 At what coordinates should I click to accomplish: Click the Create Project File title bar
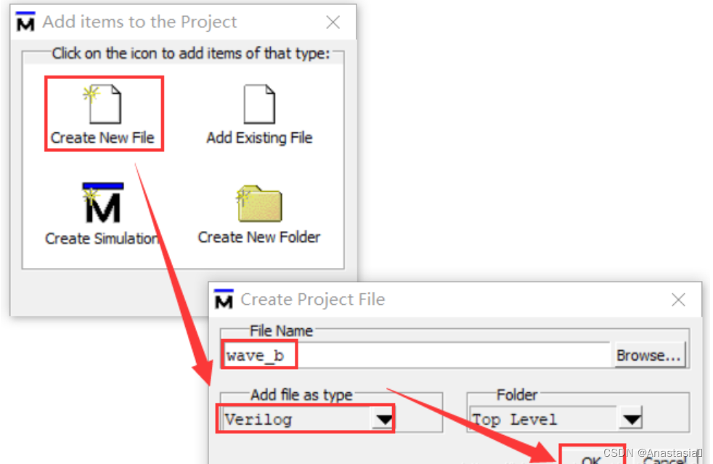[x=436, y=299]
